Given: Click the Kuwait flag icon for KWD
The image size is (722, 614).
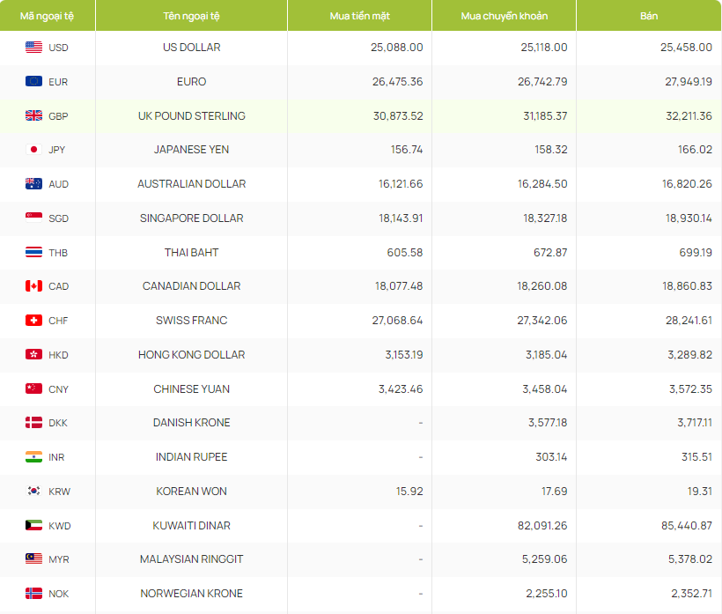Looking at the screenshot, I should point(33,526).
